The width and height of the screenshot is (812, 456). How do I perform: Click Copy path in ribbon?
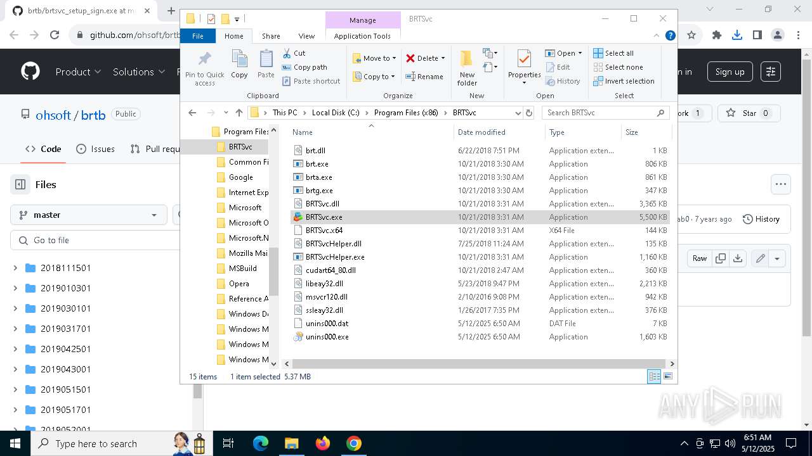click(x=304, y=67)
